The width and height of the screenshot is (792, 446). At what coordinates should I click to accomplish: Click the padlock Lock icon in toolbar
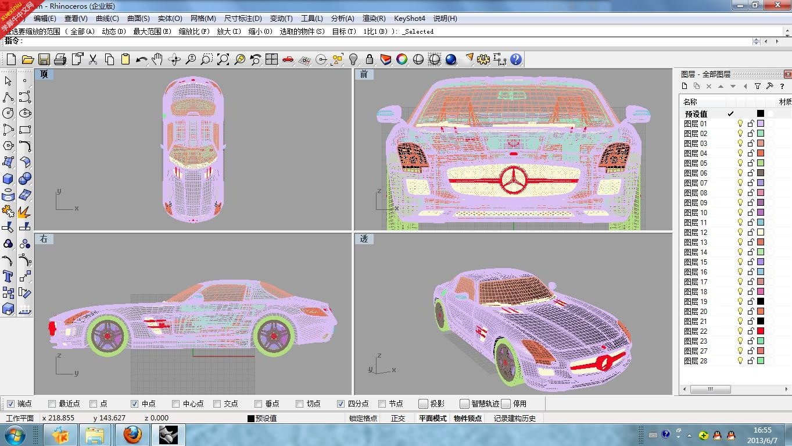pyautogui.click(x=369, y=59)
